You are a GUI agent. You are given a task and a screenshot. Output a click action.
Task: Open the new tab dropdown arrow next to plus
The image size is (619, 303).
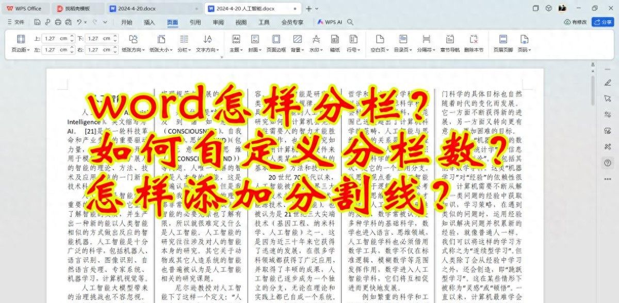[x=317, y=9]
